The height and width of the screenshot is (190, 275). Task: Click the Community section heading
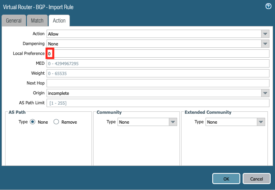pyautogui.click(x=109, y=112)
